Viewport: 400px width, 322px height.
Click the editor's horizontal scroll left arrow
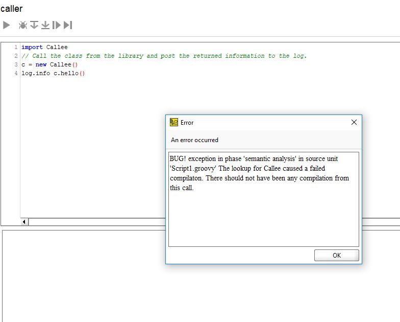[24, 222]
